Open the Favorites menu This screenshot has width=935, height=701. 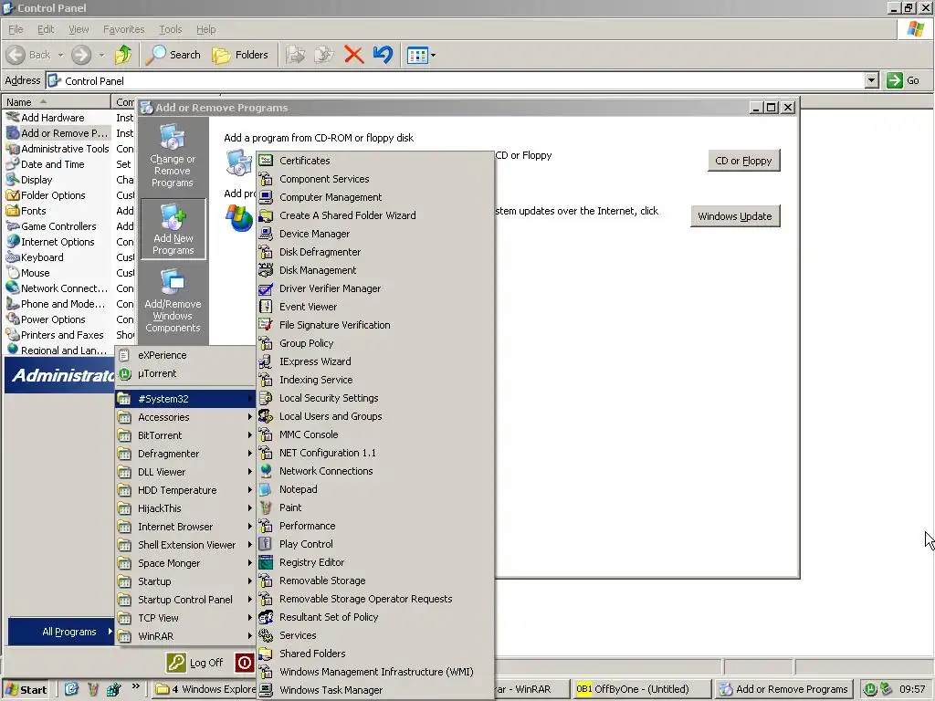pos(123,29)
